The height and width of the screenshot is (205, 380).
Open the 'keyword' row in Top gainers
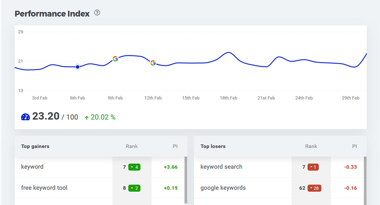pyautogui.click(x=99, y=167)
